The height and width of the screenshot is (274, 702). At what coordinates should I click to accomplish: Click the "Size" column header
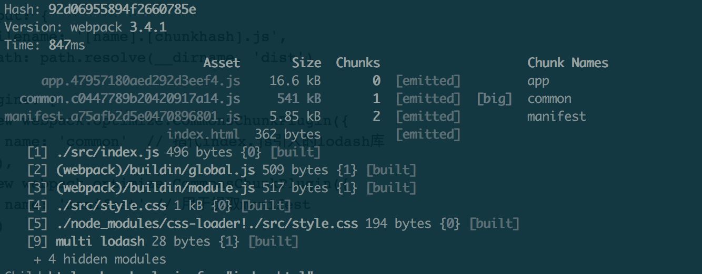tap(307, 63)
